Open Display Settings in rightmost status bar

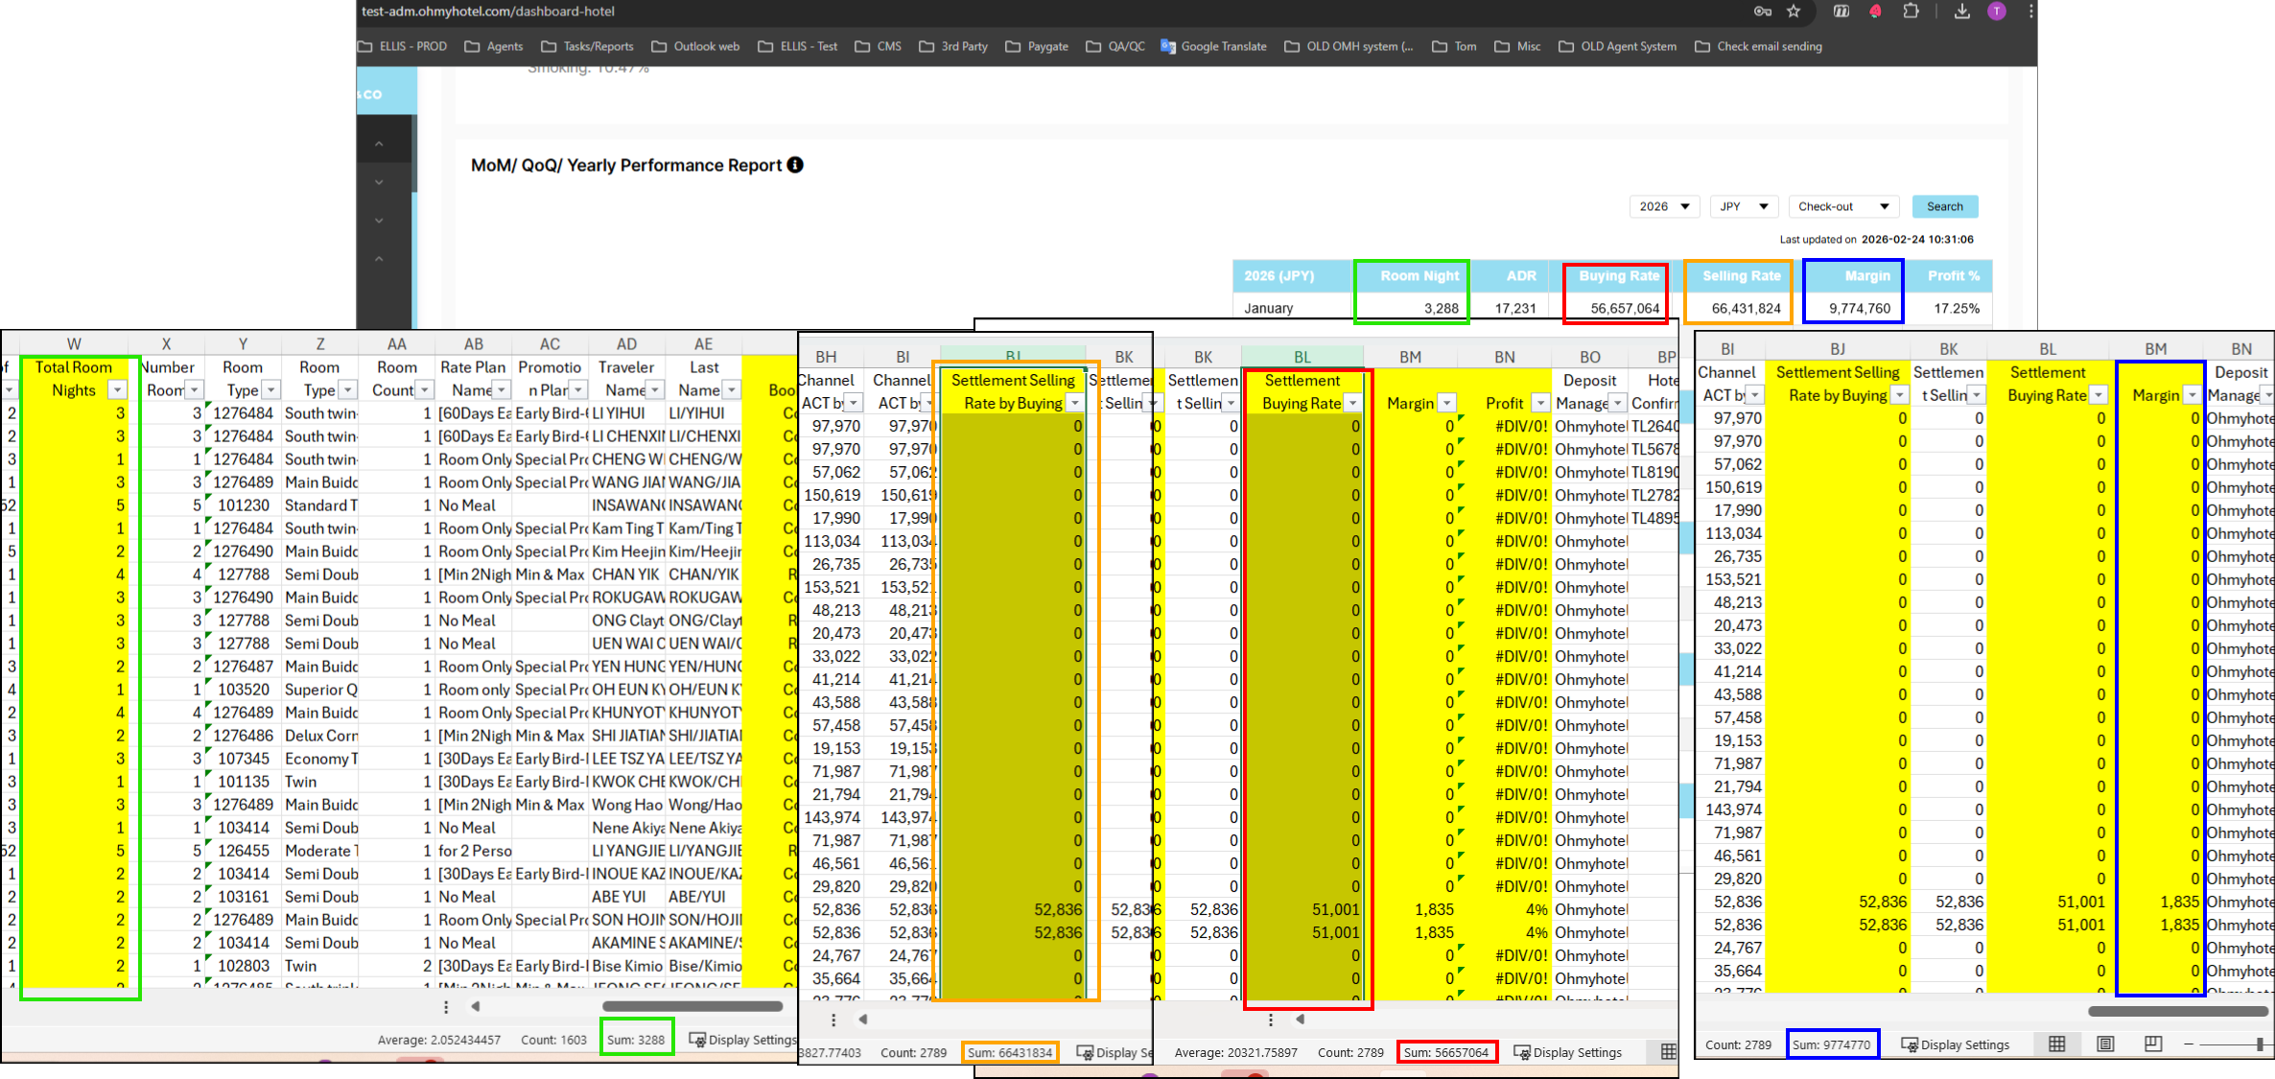click(x=1955, y=1044)
